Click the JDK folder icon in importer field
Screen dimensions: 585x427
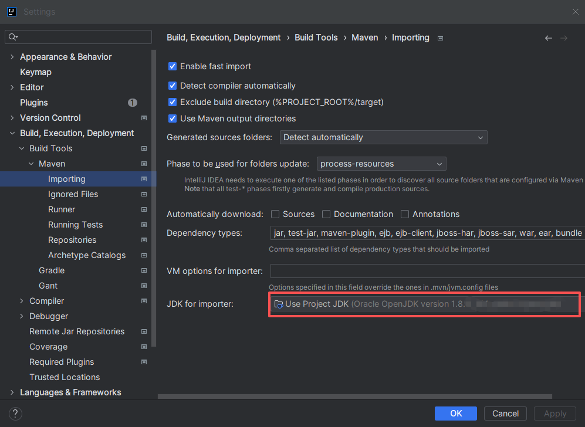tap(279, 304)
